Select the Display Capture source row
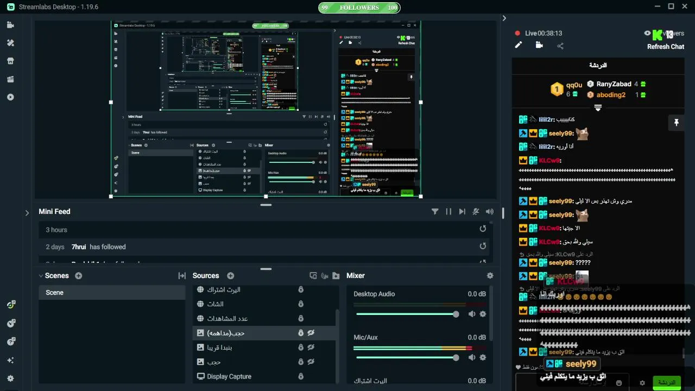Viewport: 695px width, 391px height. pyautogui.click(x=264, y=376)
